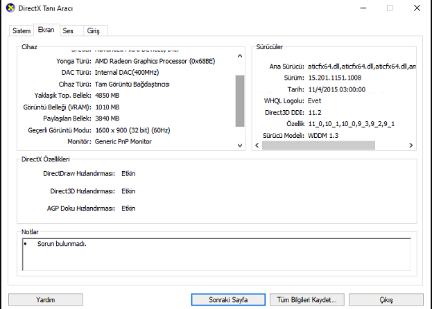This screenshot has width=432, height=309.
Task: Click the date '11/4/2015 03:00:00'
Action: click(x=337, y=89)
